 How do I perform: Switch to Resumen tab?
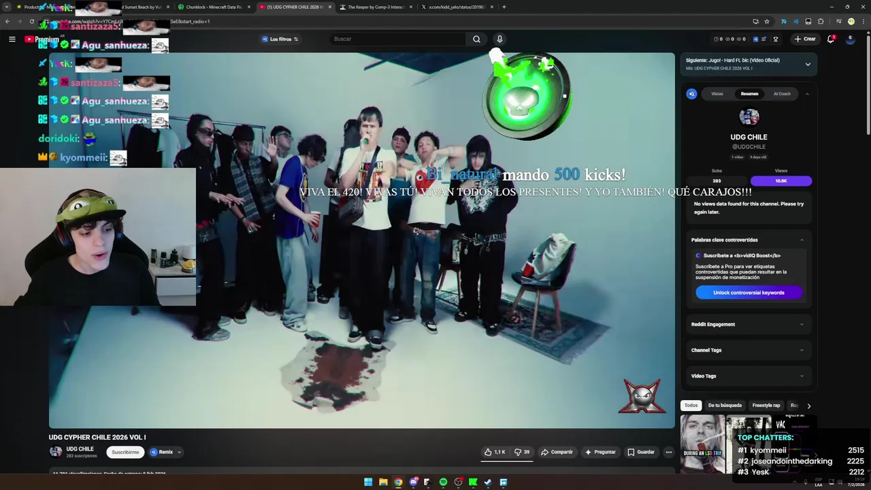[x=749, y=94]
